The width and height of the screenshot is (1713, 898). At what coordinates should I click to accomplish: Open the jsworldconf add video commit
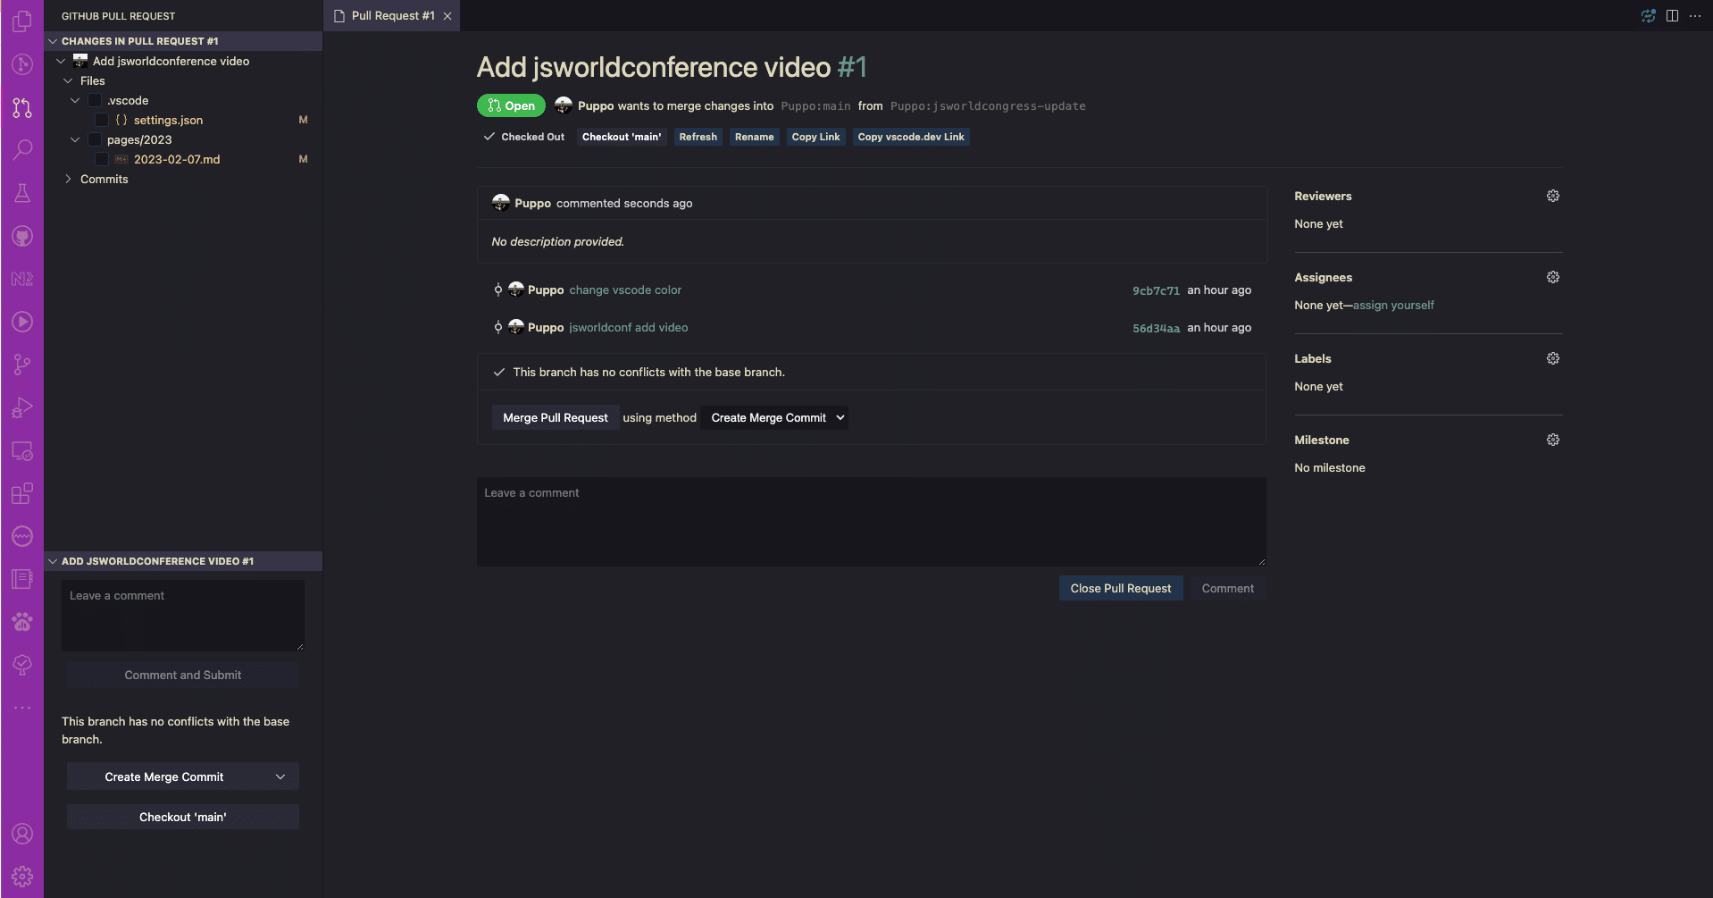(629, 327)
